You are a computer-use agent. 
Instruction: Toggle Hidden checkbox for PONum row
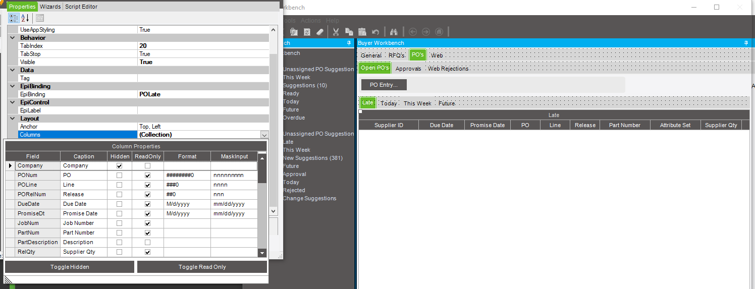[x=119, y=175]
